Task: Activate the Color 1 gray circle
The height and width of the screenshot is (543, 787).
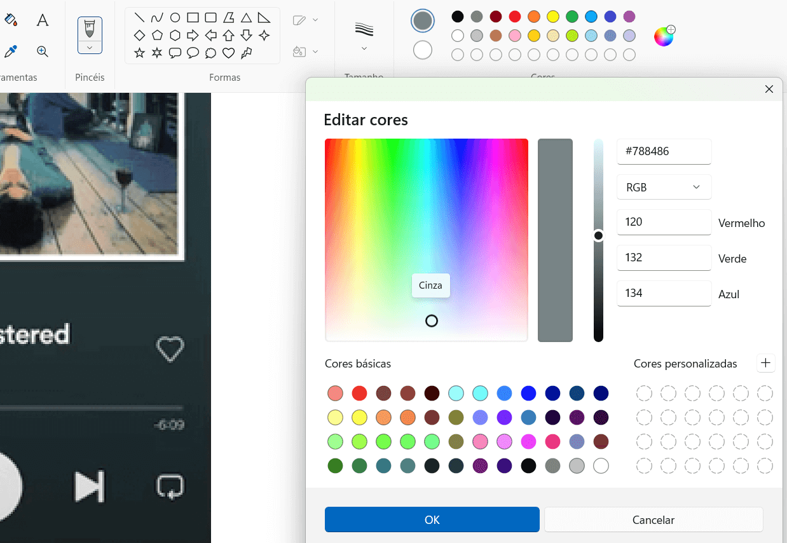Action: pos(423,21)
